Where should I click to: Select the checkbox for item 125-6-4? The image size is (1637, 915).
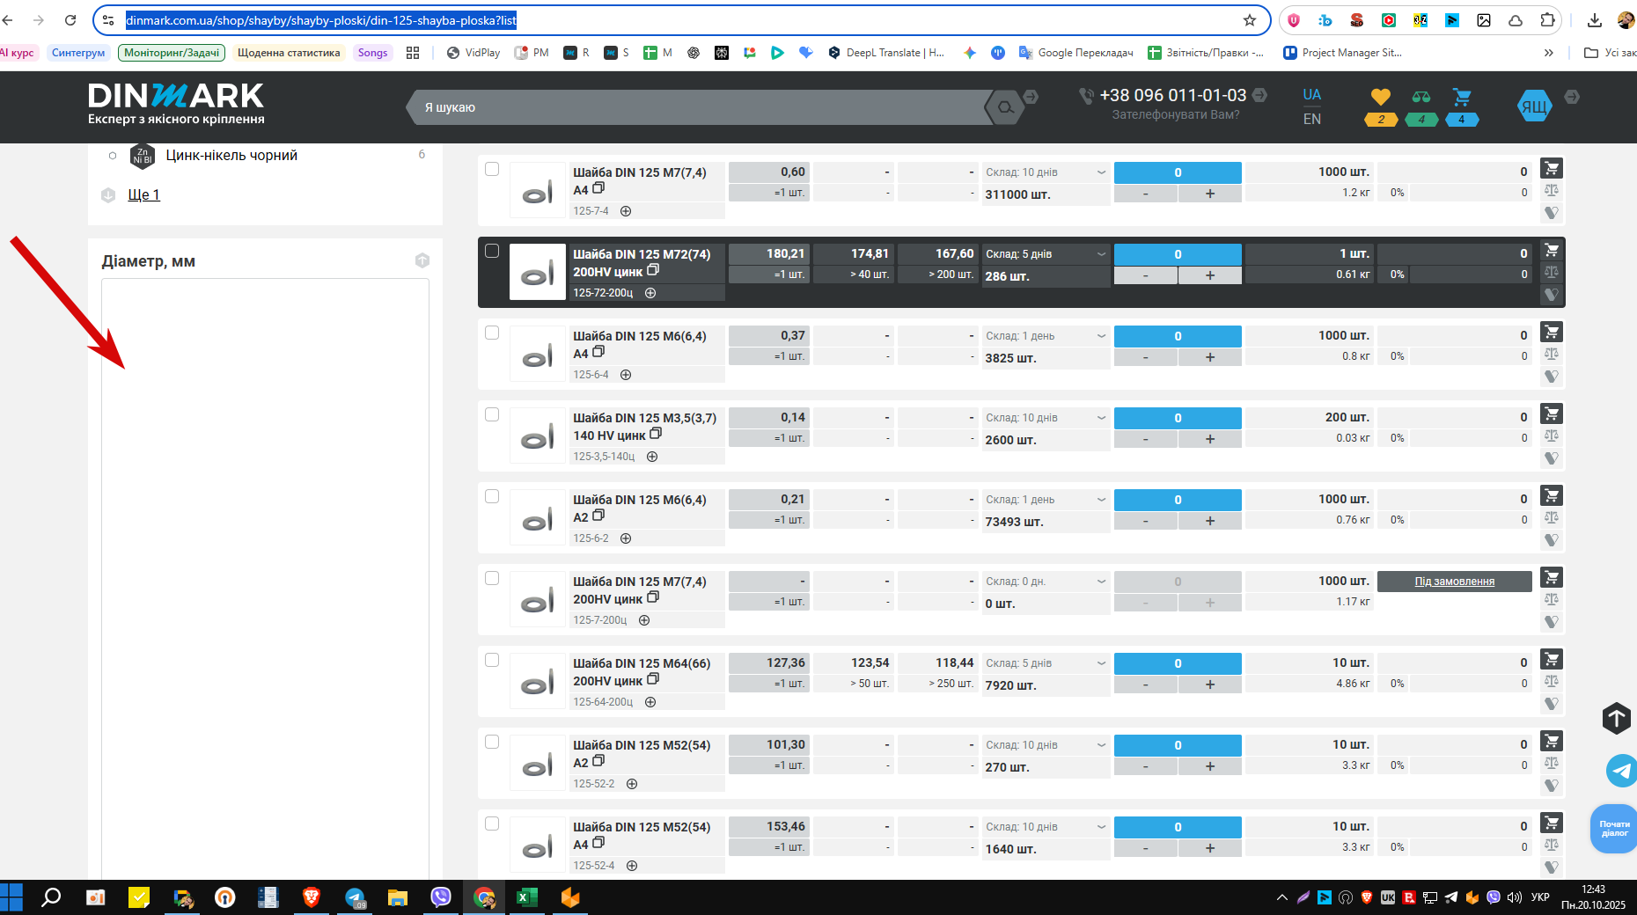(x=492, y=333)
